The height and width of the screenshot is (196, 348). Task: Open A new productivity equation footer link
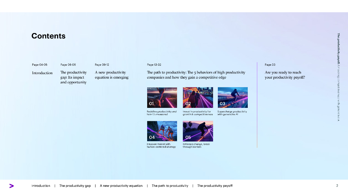(121, 186)
